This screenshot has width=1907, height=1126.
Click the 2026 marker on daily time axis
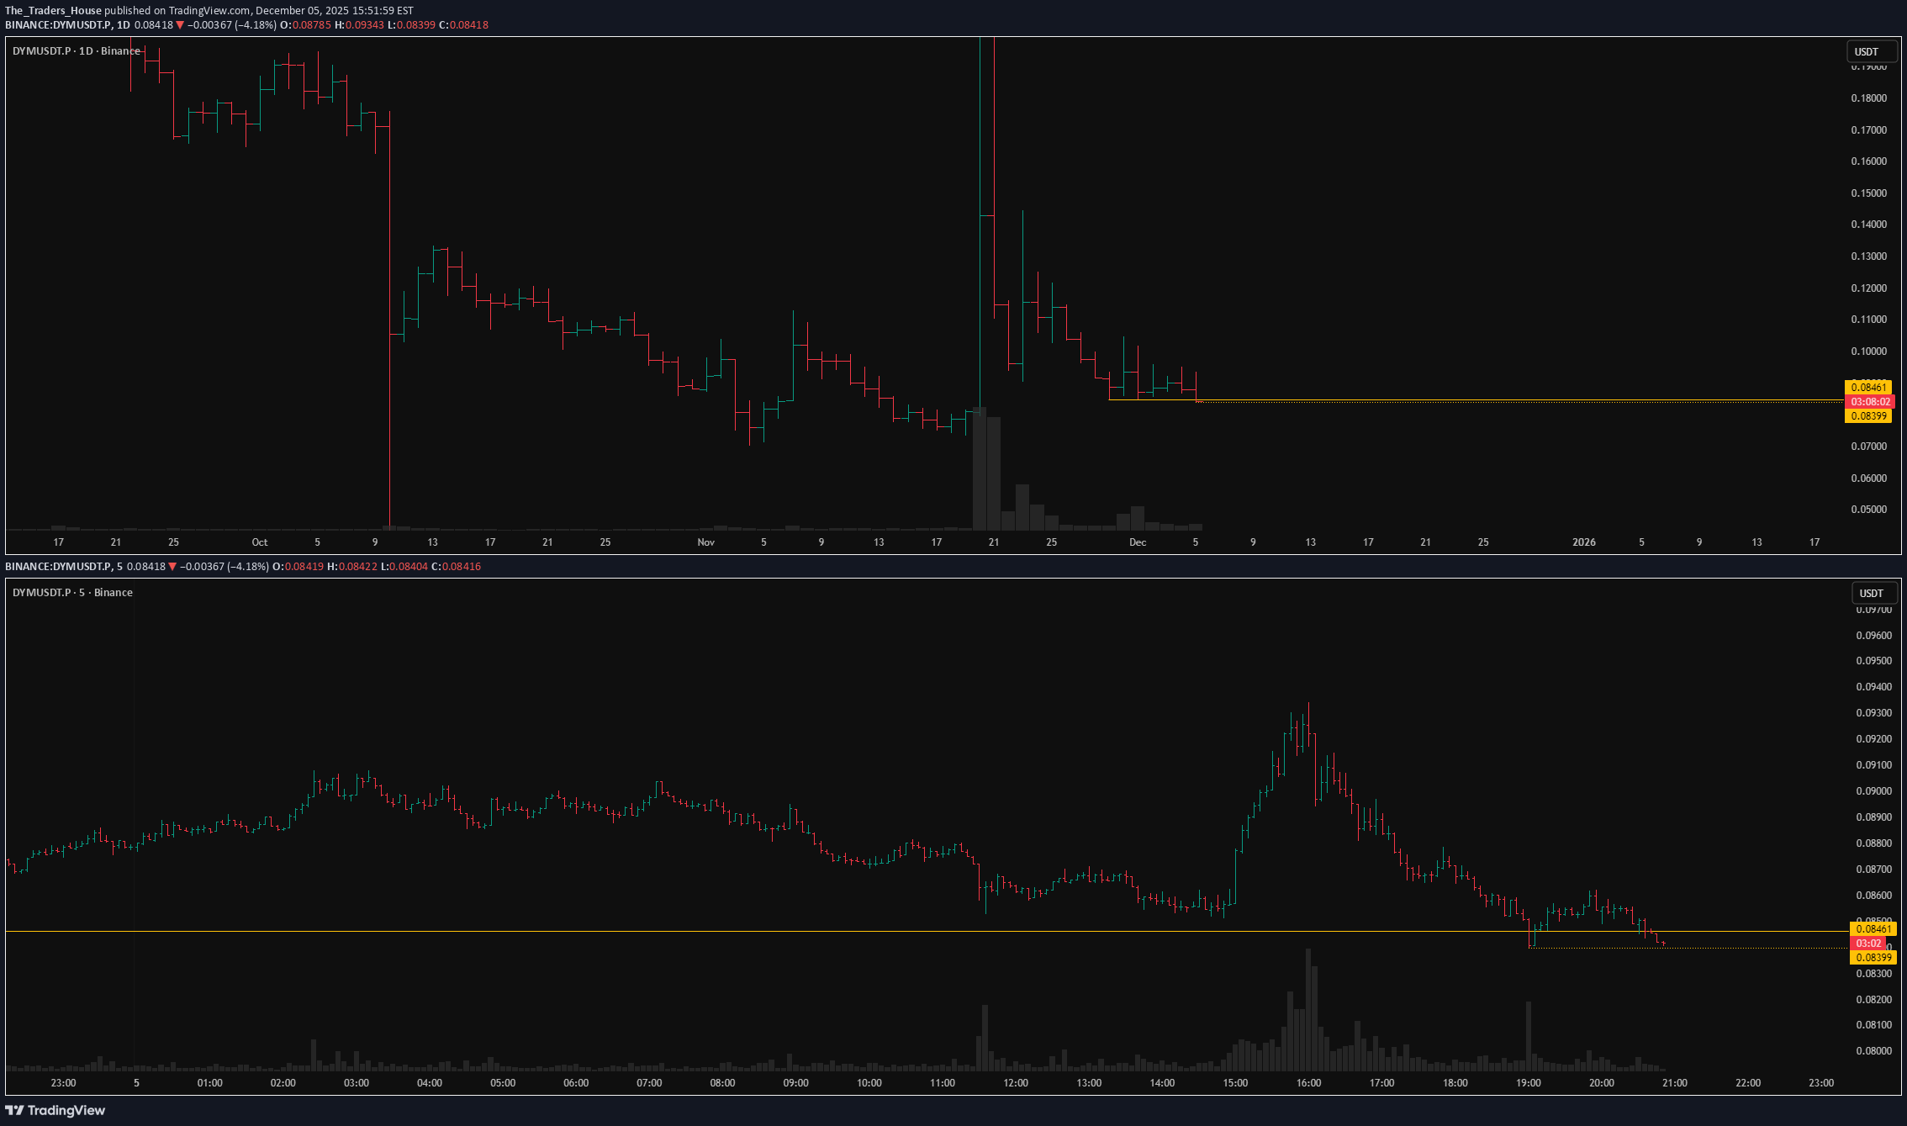click(x=1583, y=542)
